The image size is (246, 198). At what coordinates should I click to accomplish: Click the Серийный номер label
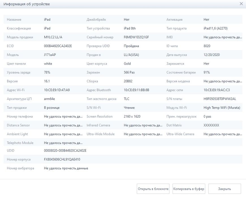[100, 37]
